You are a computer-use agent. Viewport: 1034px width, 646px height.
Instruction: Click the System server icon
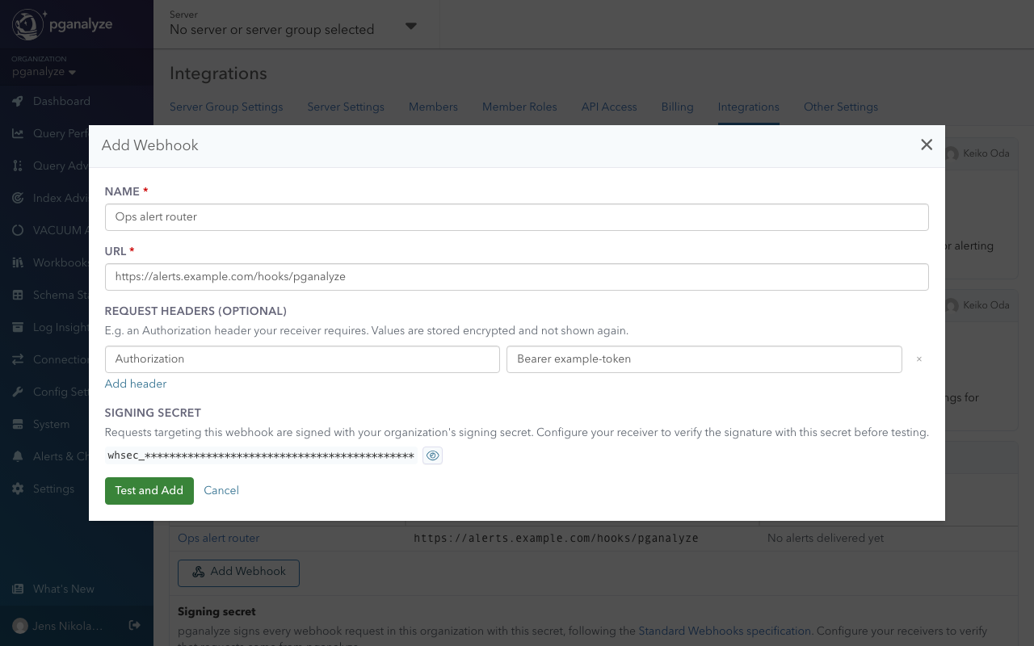click(x=18, y=424)
